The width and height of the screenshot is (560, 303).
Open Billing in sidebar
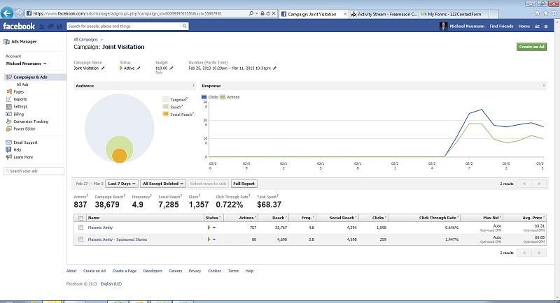coord(19,114)
